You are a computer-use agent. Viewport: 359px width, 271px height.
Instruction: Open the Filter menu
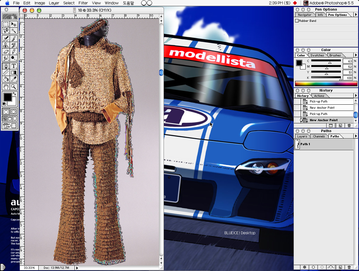click(x=83, y=3)
